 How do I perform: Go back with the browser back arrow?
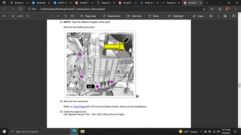click(x=5, y=9)
